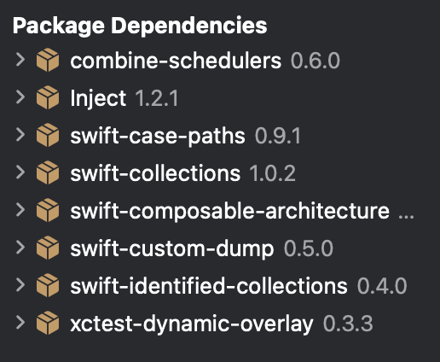Expand the combine-schedulers package
Screen dimensions: 440x362
(x=20, y=60)
